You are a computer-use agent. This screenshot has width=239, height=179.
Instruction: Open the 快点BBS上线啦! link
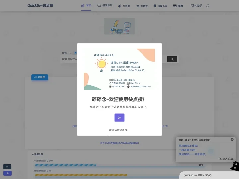[188, 146]
